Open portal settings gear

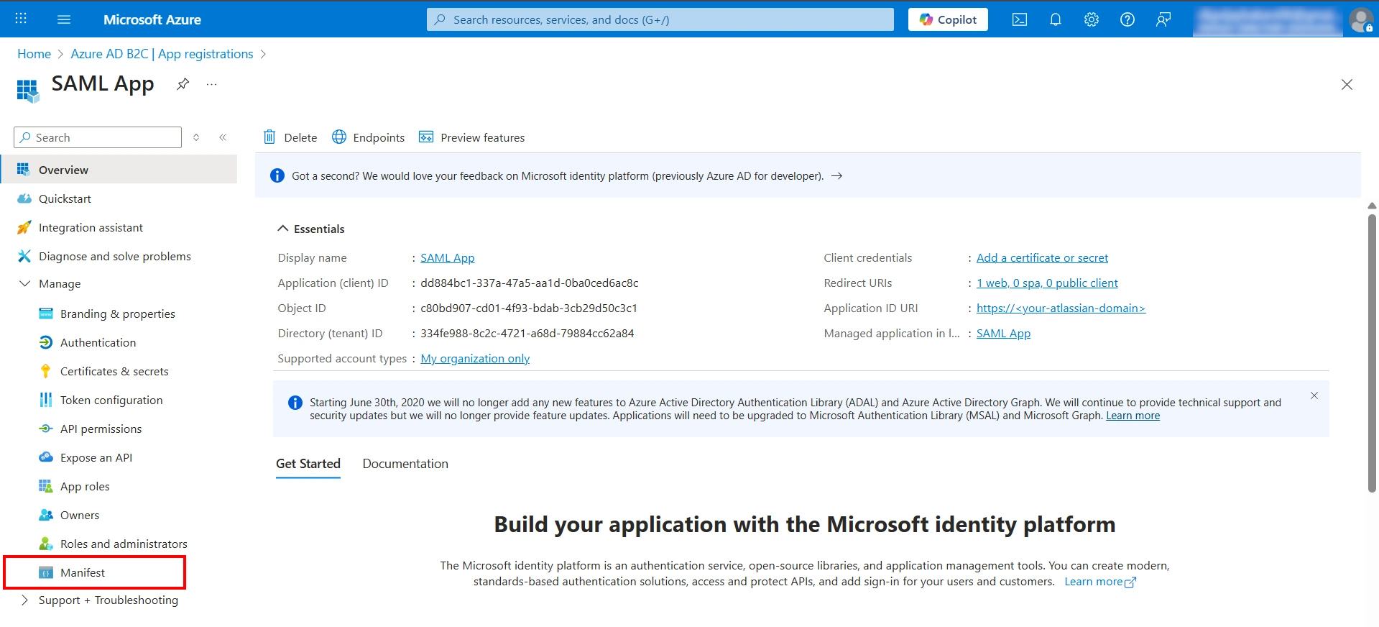[1091, 19]
